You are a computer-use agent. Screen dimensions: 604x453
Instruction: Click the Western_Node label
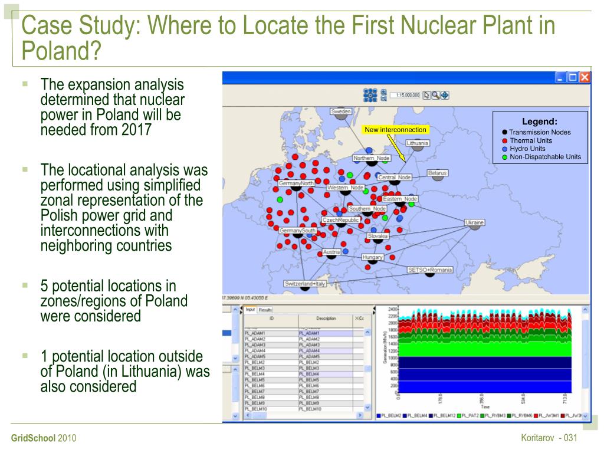[x=346, y=188]
